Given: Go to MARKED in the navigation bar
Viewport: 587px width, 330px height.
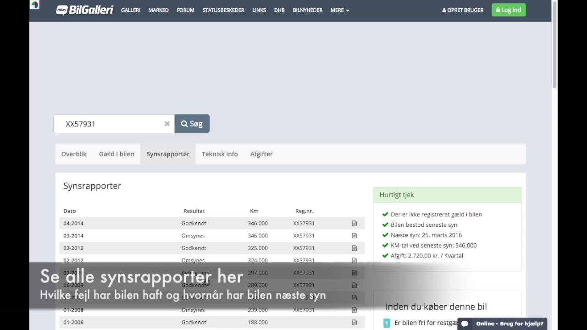Looking at the screenshot, I should tap(158, 10).
